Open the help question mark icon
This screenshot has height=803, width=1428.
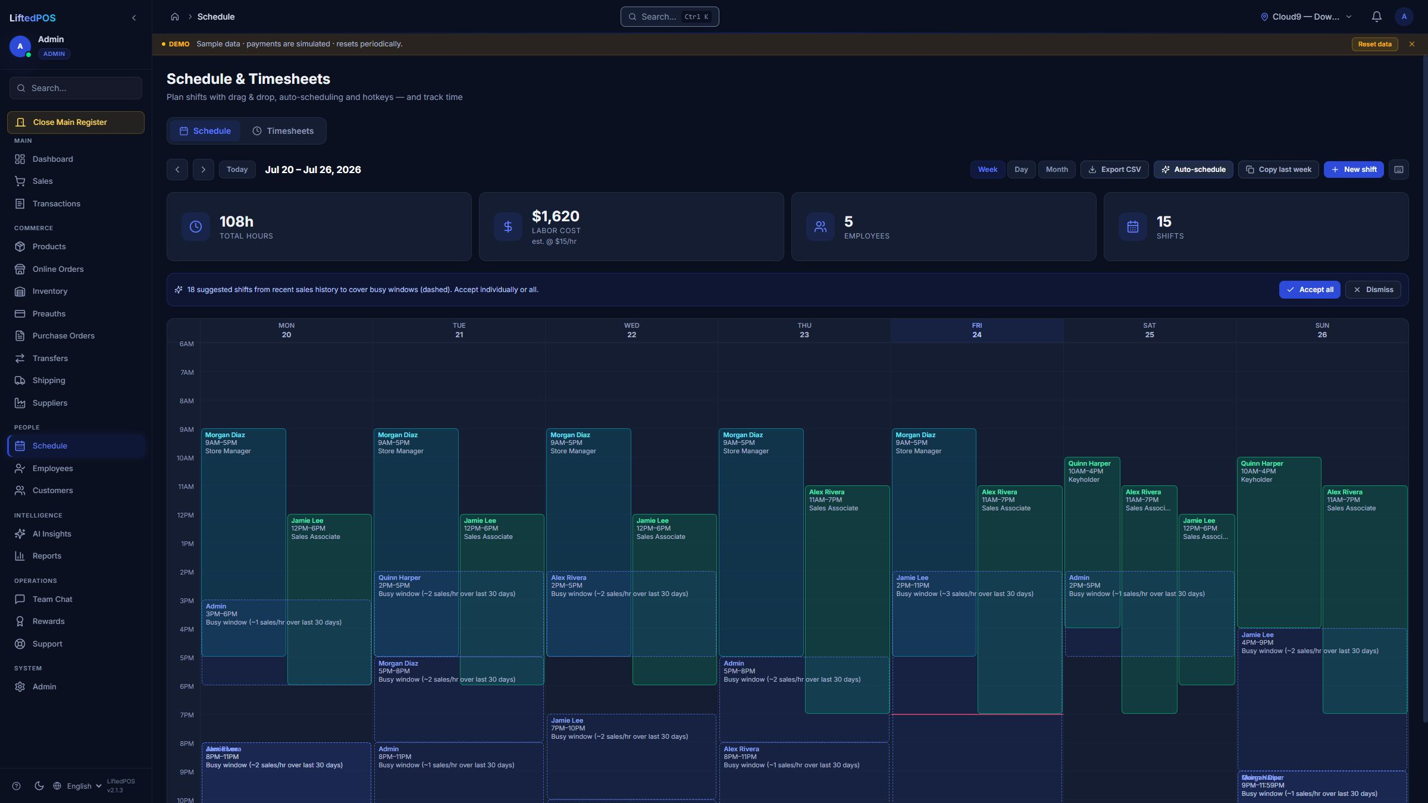tap(17, 786)
